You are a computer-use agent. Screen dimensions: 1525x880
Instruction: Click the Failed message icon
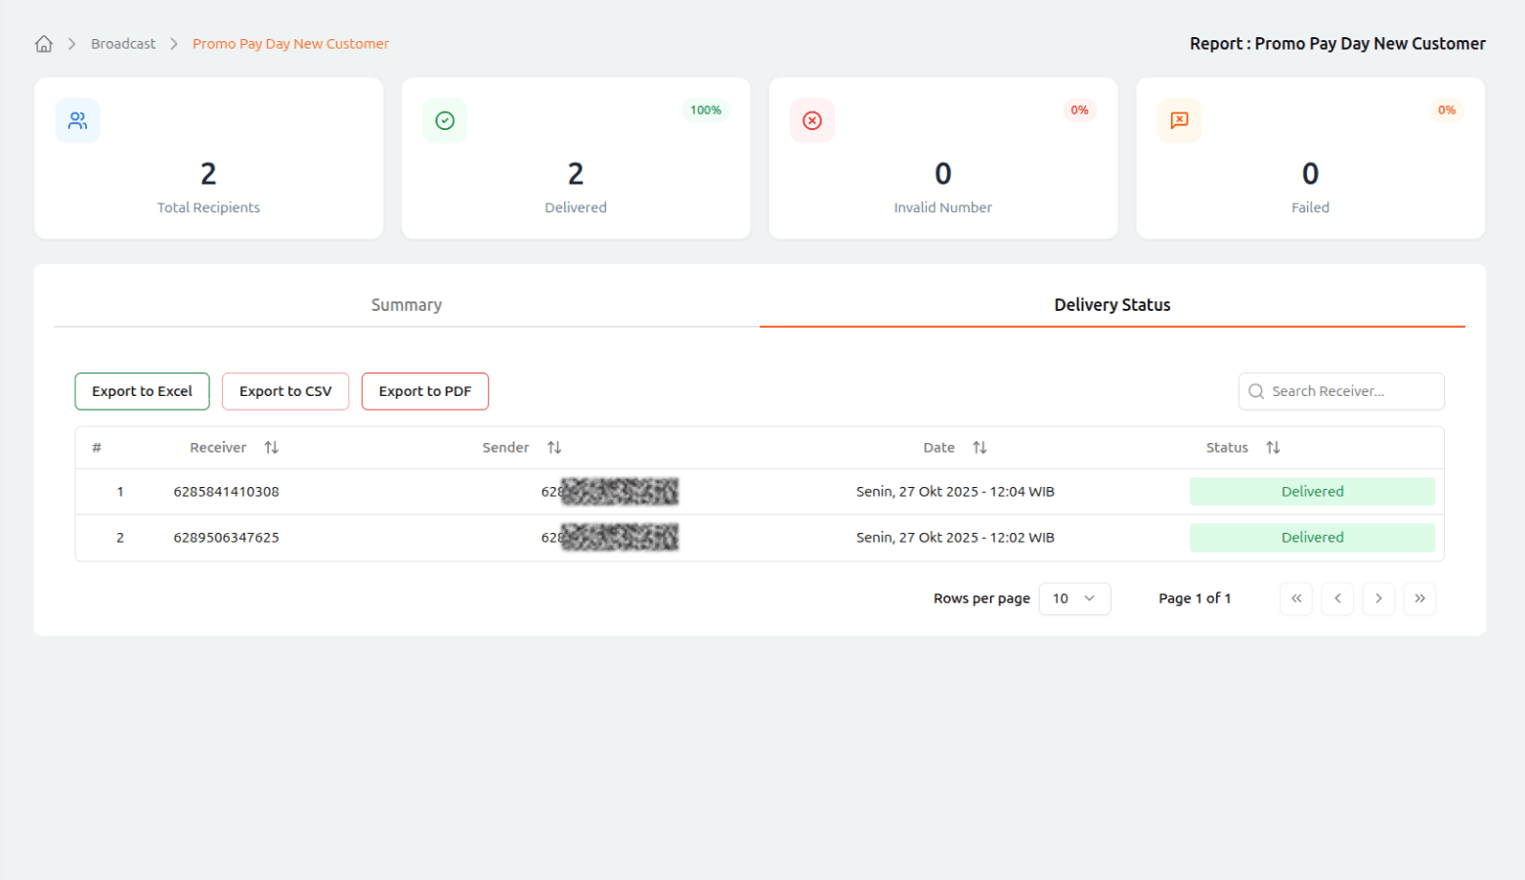1179,120
